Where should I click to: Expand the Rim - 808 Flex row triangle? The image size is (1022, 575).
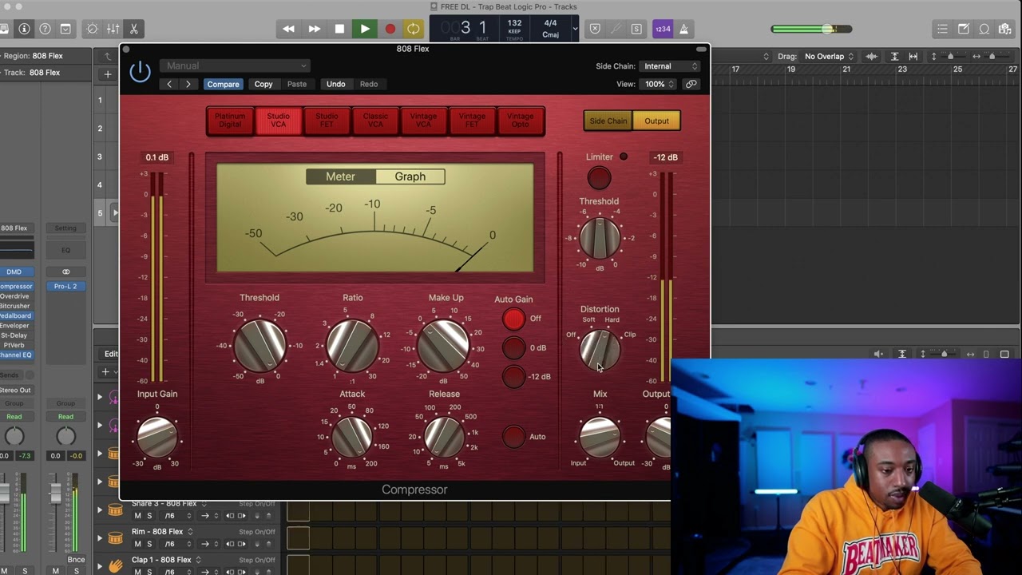[100, 537]
